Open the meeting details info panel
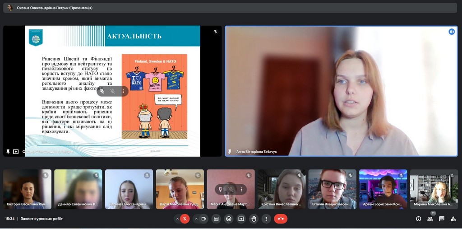The height and width of the screenshot is (229, 462). [418, 219]
